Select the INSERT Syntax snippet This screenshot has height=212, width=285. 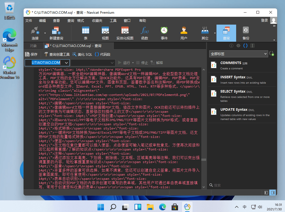pyautogui.click(x=242, y=80)
